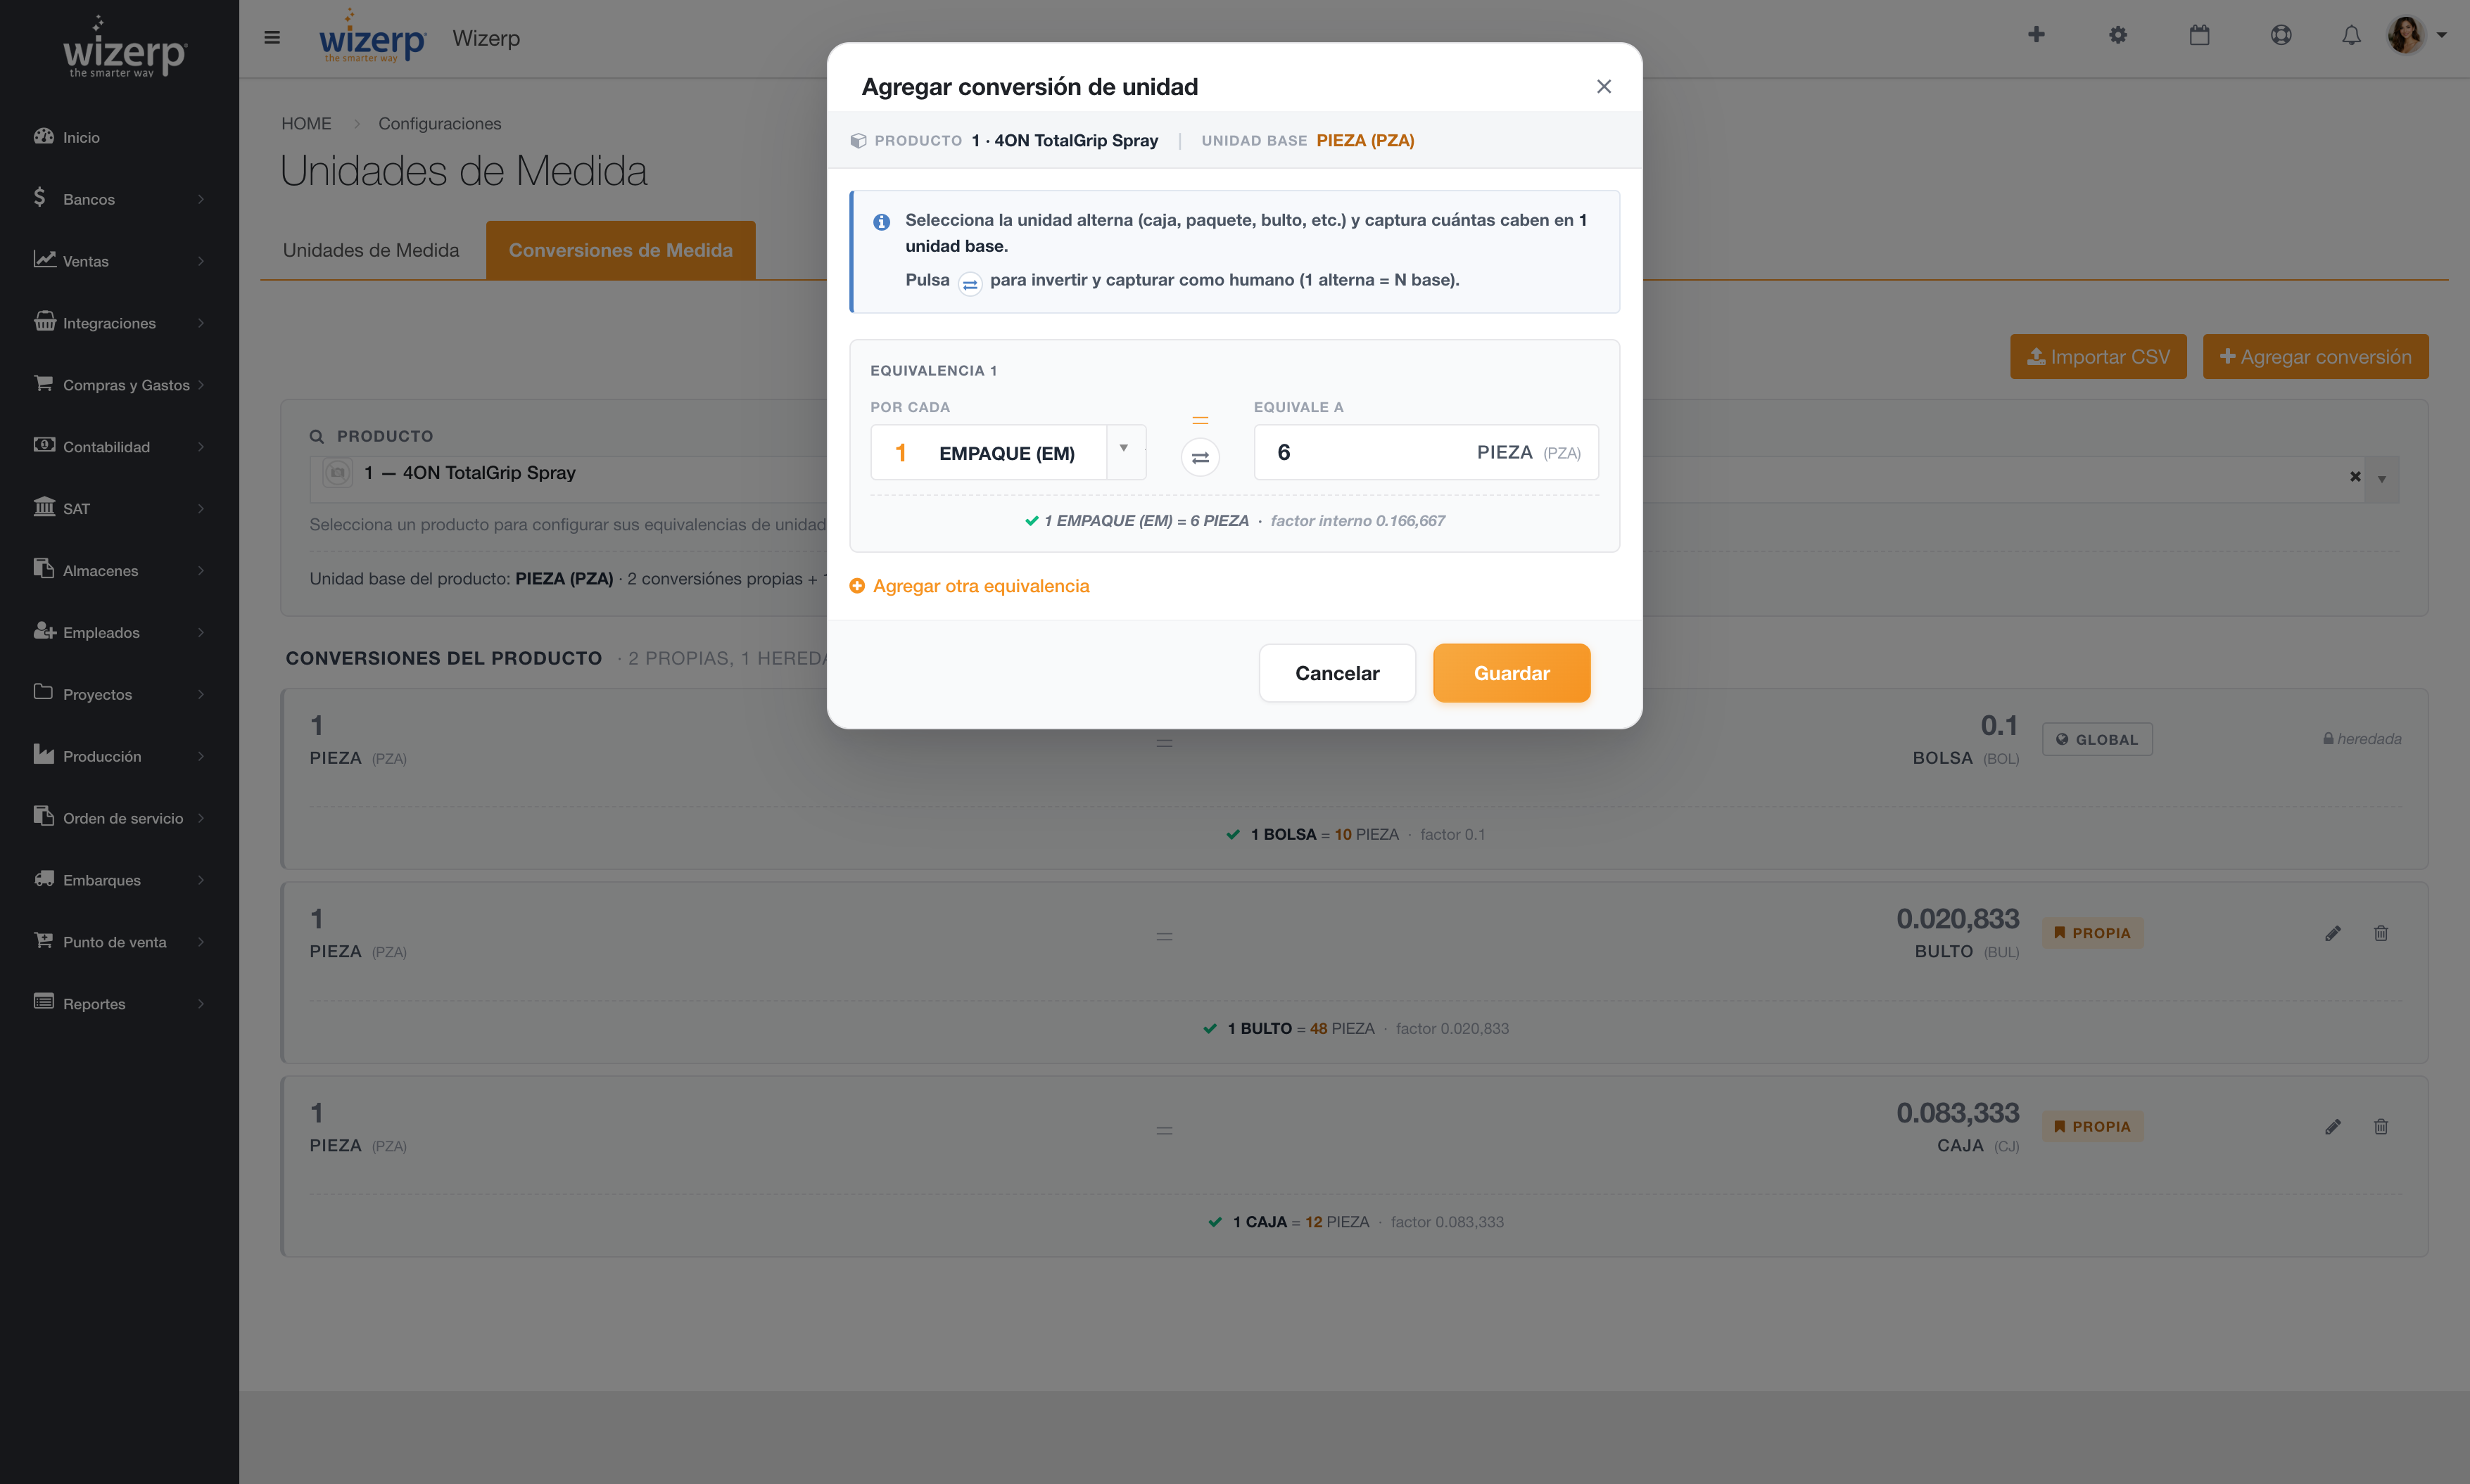
Task: Open the Producción sidebar menu
Action: click(119, 757)
